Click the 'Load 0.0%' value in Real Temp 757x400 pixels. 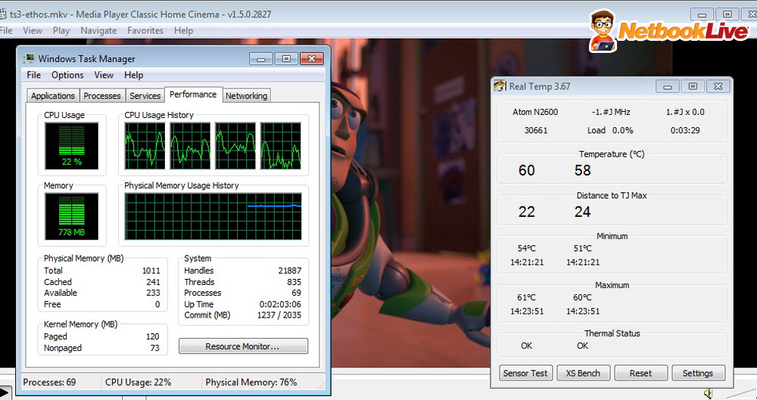point(610,130)
